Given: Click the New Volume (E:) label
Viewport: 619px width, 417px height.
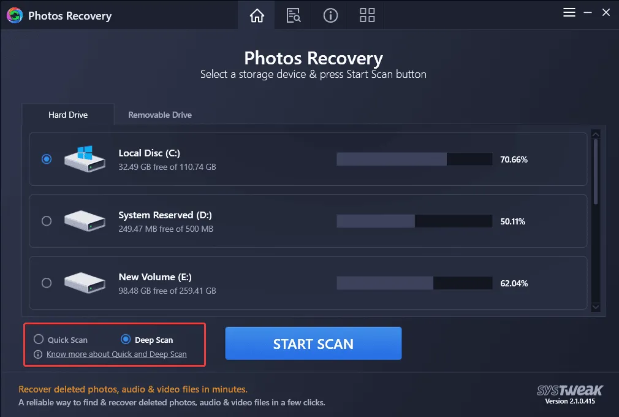Looking at the screenshot, I should [155, 277].
